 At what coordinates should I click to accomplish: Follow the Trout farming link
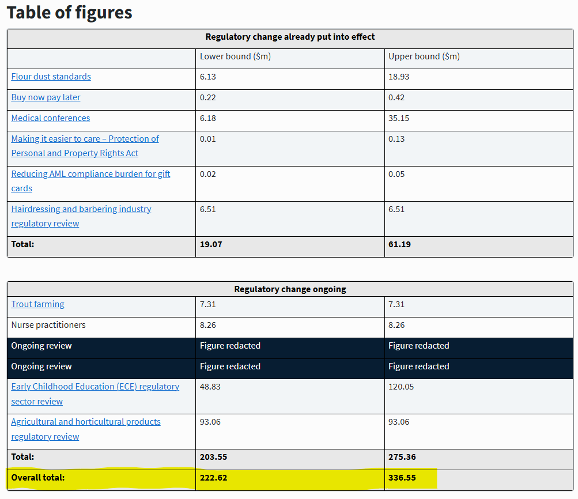pyautogui.click(x=37, y=304)
